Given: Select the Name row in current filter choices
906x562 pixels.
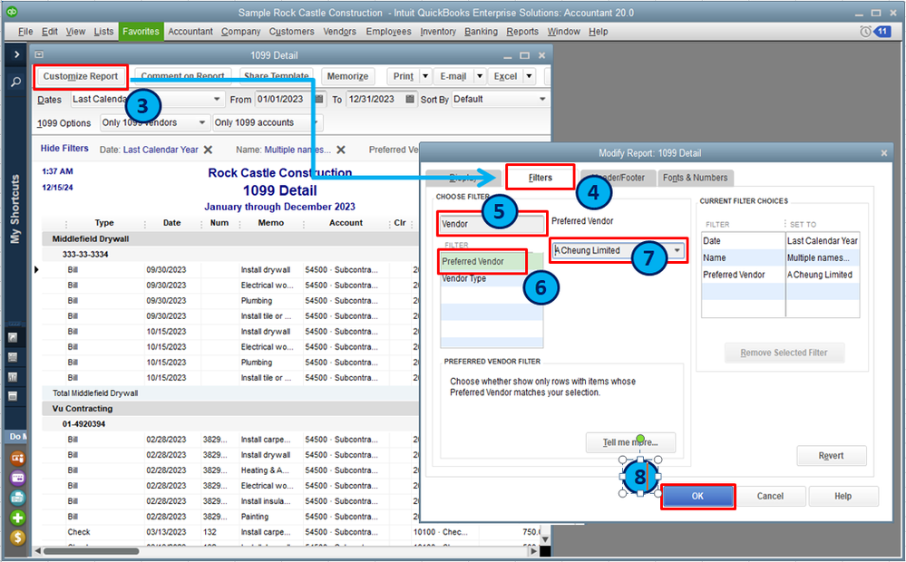Looking at the screenshot, I should (780, 257).
